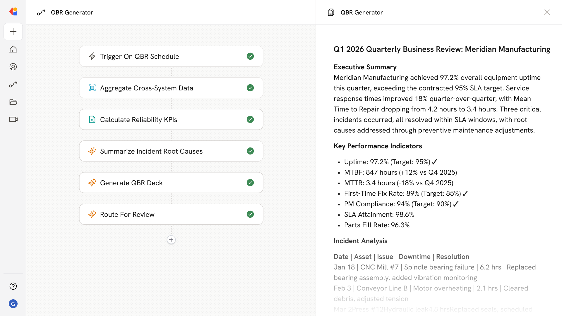Viewport: 562px width, 316px height.
Task: Close the QBR Generator output panel
Action: (547, 12)
